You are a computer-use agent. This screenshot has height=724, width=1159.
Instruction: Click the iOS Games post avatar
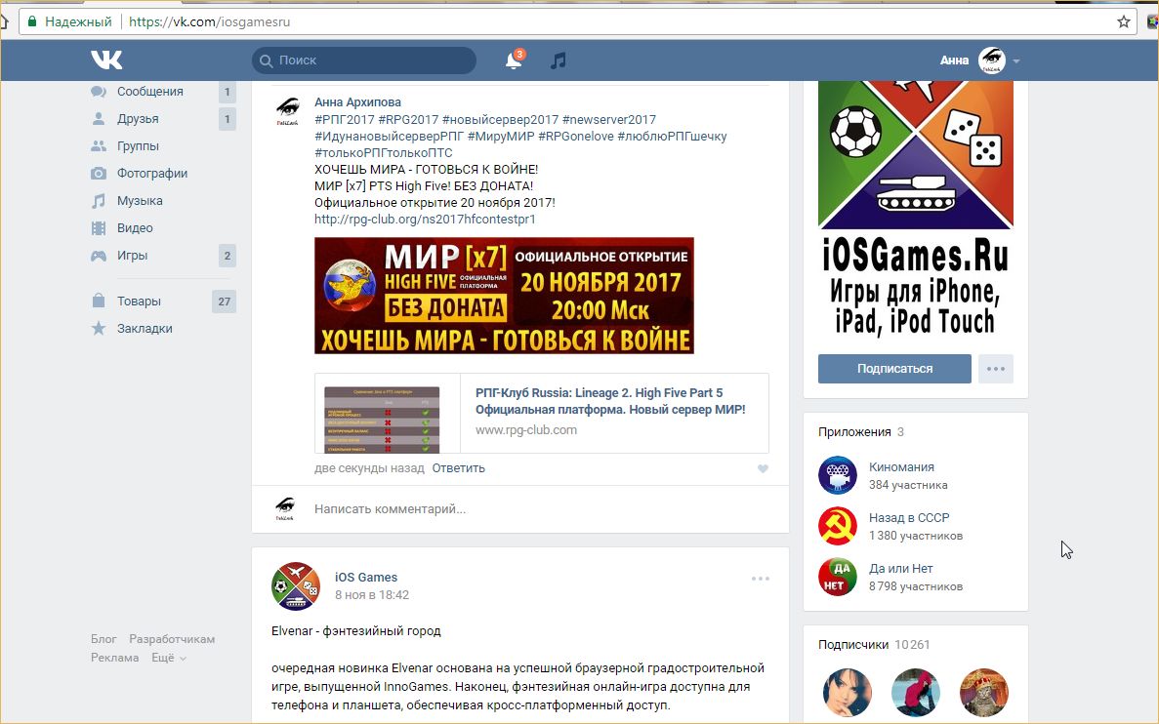[296, 586]
